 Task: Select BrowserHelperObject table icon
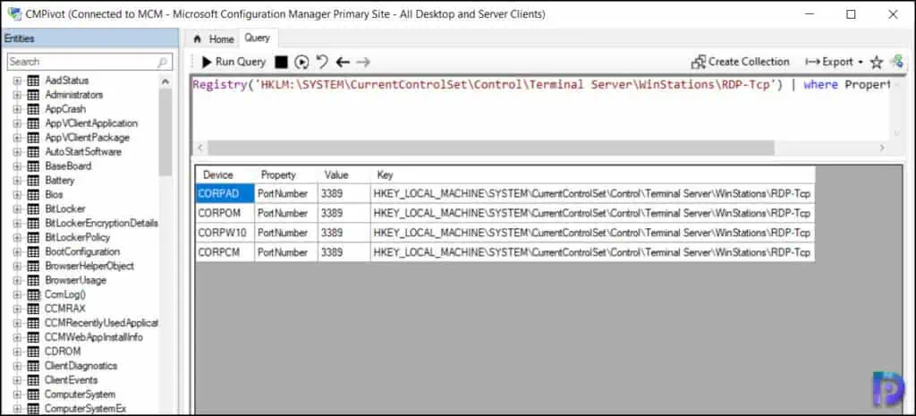(33, 266)
